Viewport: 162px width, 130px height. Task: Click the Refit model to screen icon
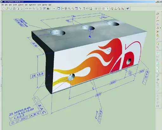click(76, 9)
